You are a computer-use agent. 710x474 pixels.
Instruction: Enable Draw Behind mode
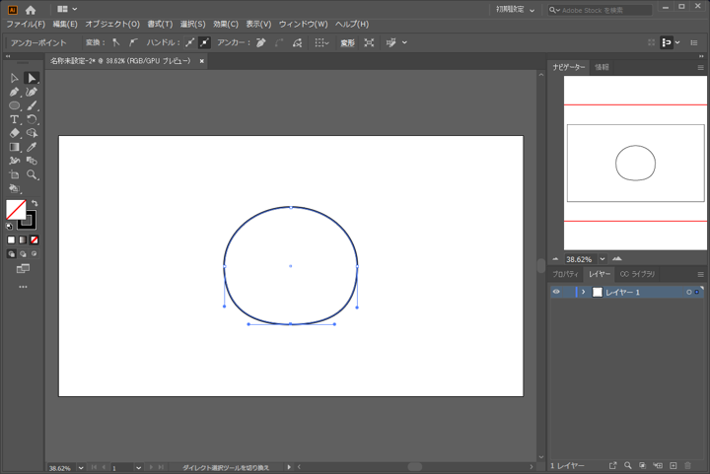click(23, 254)
